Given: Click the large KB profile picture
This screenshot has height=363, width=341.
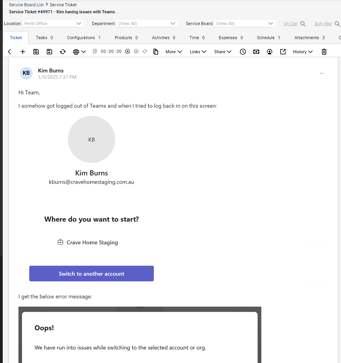Looking at the screenshot, I should (x=91, y=139).
